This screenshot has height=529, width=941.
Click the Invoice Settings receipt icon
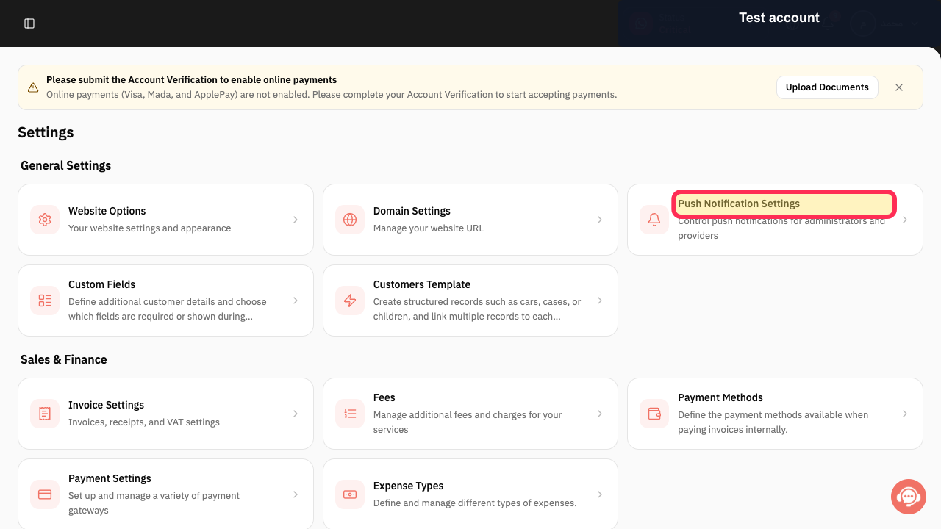click(x=45, y=414)
